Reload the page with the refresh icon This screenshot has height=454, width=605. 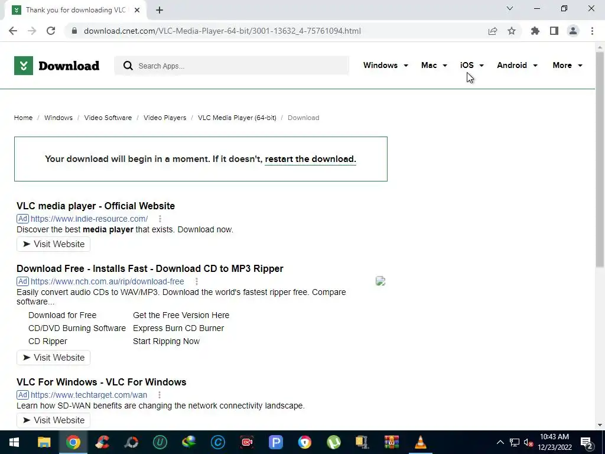51,31
